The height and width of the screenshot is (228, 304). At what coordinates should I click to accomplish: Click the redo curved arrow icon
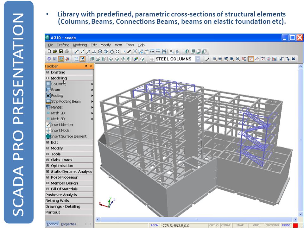[x=288, y=59]
